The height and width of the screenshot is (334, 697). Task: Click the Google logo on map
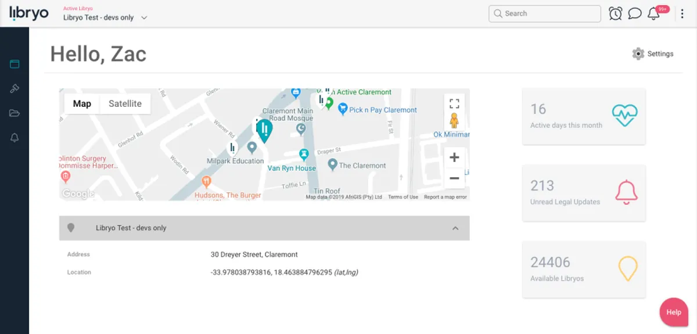pos(78,193)
